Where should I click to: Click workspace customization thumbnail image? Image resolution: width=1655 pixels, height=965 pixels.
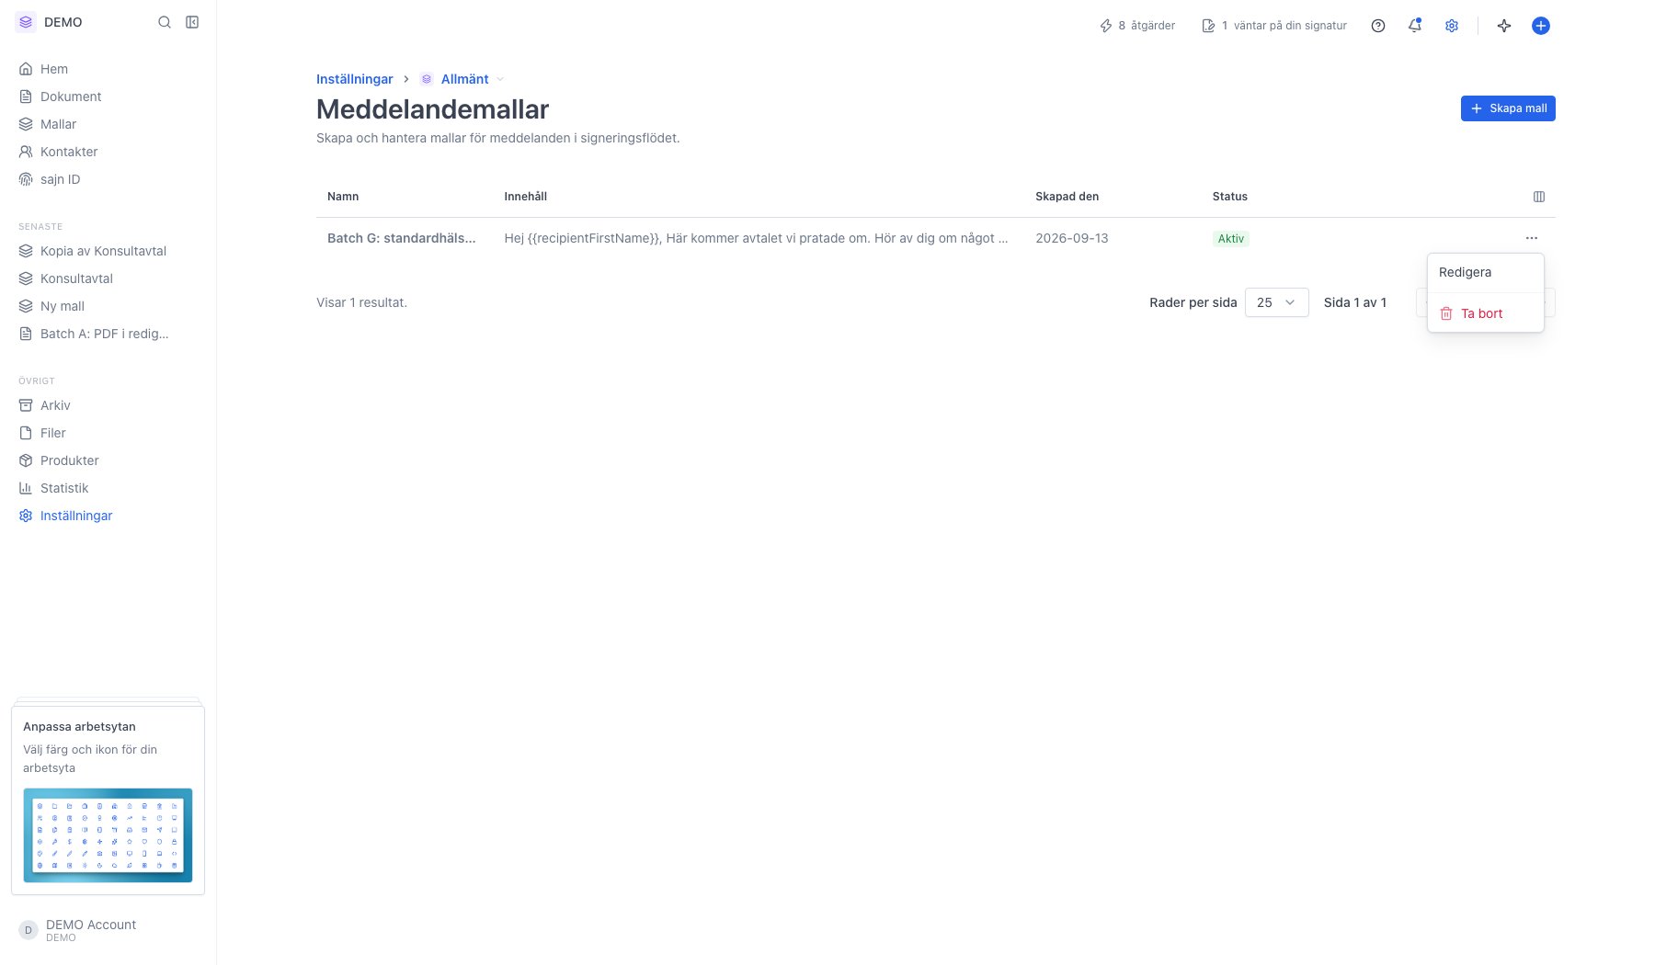[108, 835]
